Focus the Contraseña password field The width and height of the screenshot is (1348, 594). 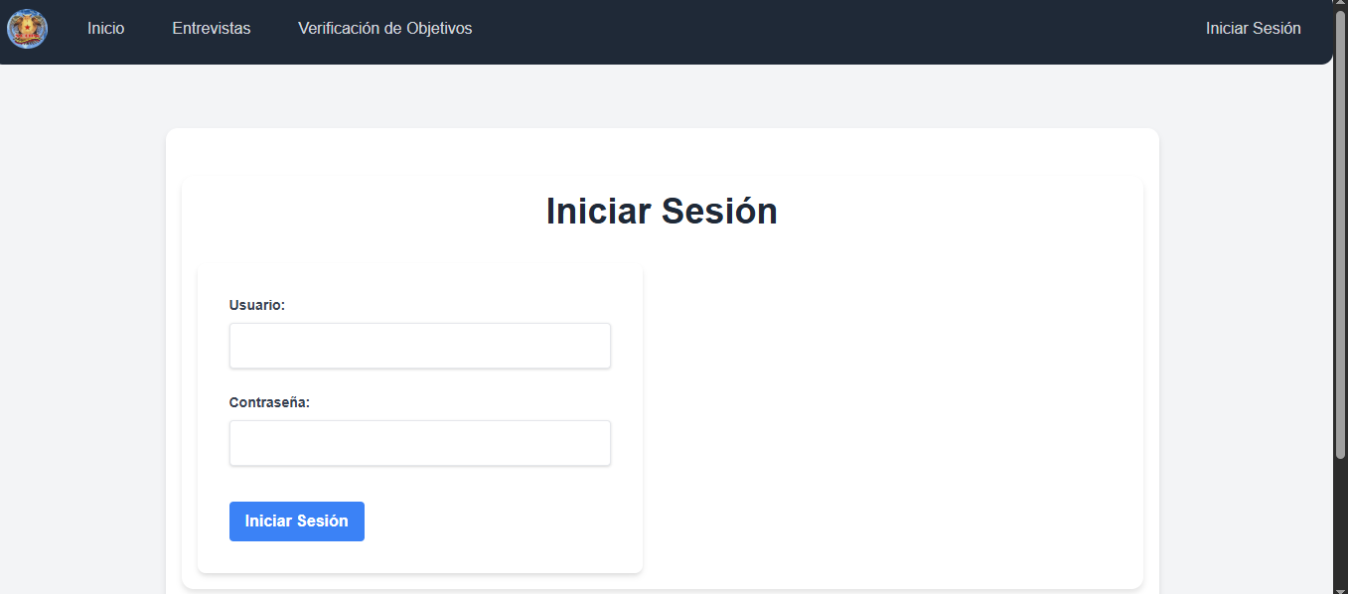[x=419, y=442]
